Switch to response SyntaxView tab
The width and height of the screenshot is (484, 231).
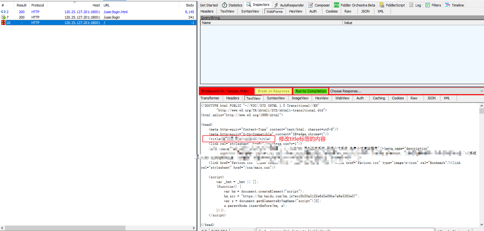276,98
